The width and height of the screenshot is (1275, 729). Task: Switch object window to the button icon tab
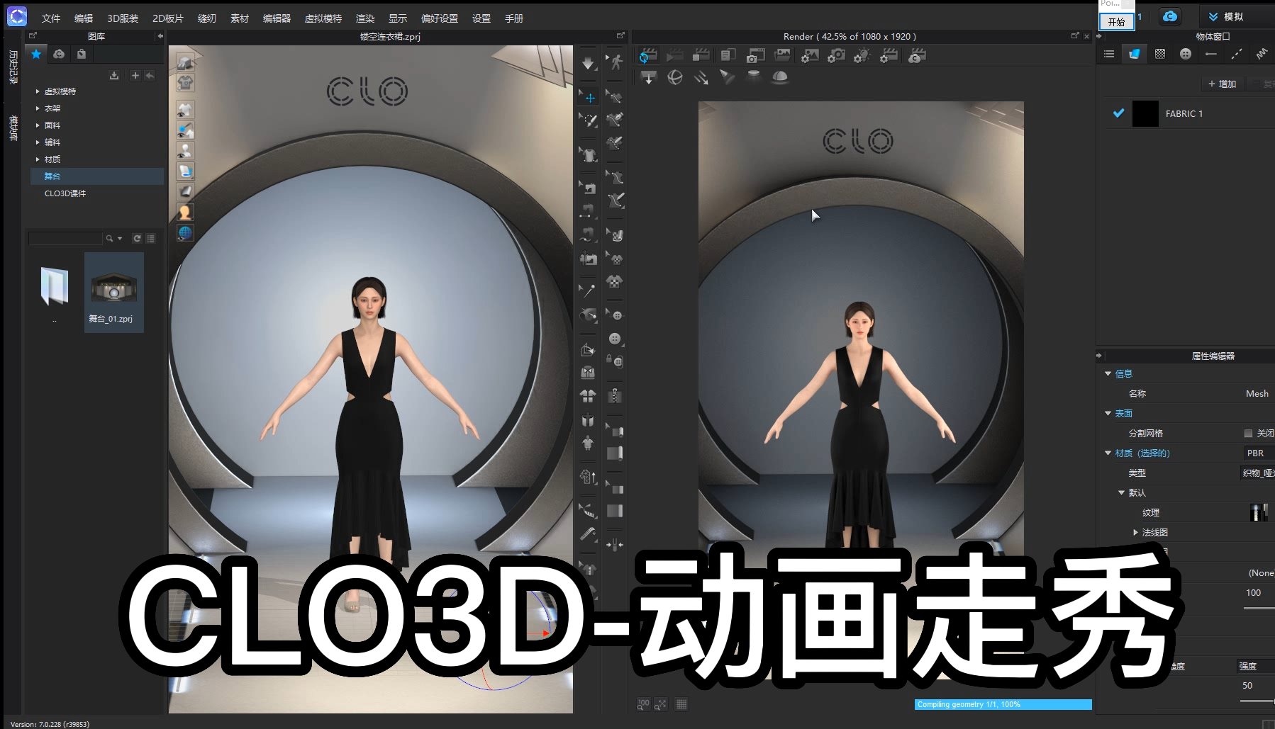[1186, 54]
